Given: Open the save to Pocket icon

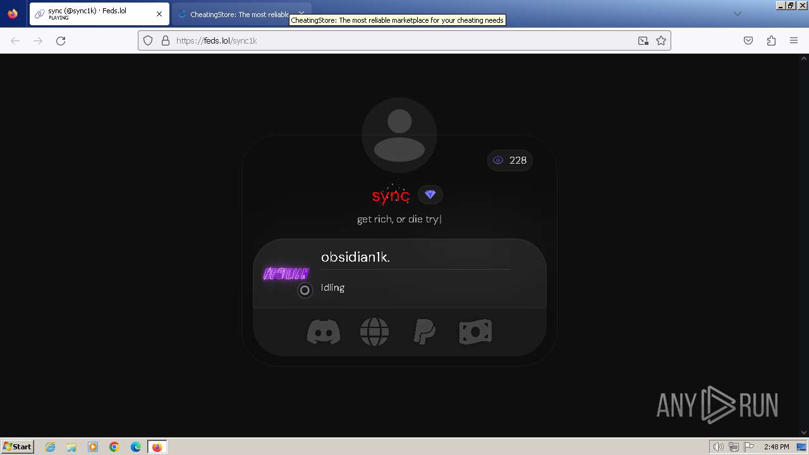Looking at the screenshot, I should (x=748, y=40).
